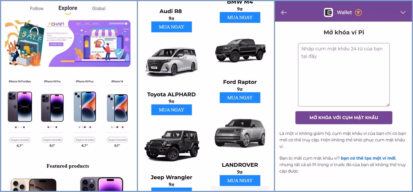Click the PiChain sale banner
The height and width of the screenshot is (192, 413).
(68, 43)
